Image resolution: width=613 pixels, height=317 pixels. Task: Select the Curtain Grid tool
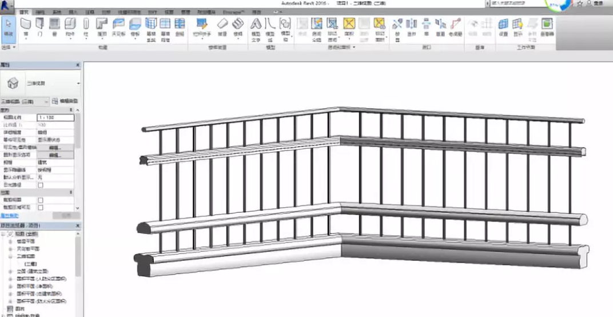tap(165, 29)
